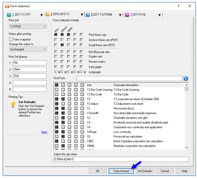The height and width of the screenshot is (178, 197).
Task: Click Print Set Name 2 field 'Client'
Action: [30, 70]
